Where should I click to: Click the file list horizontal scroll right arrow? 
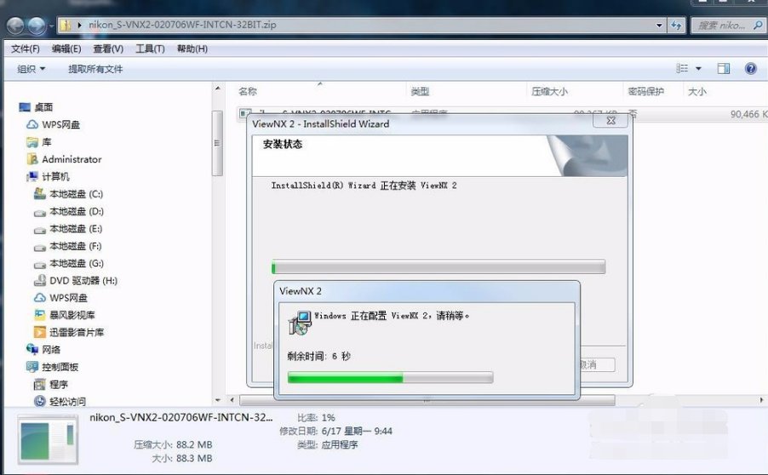click(761, 400)
